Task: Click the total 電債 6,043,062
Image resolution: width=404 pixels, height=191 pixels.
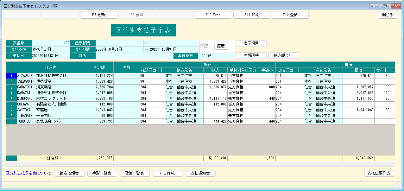Action: click(x=358, y=158)
